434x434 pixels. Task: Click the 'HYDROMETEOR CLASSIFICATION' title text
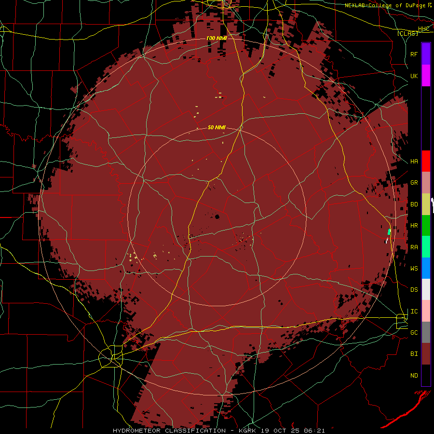pos(169,431)
